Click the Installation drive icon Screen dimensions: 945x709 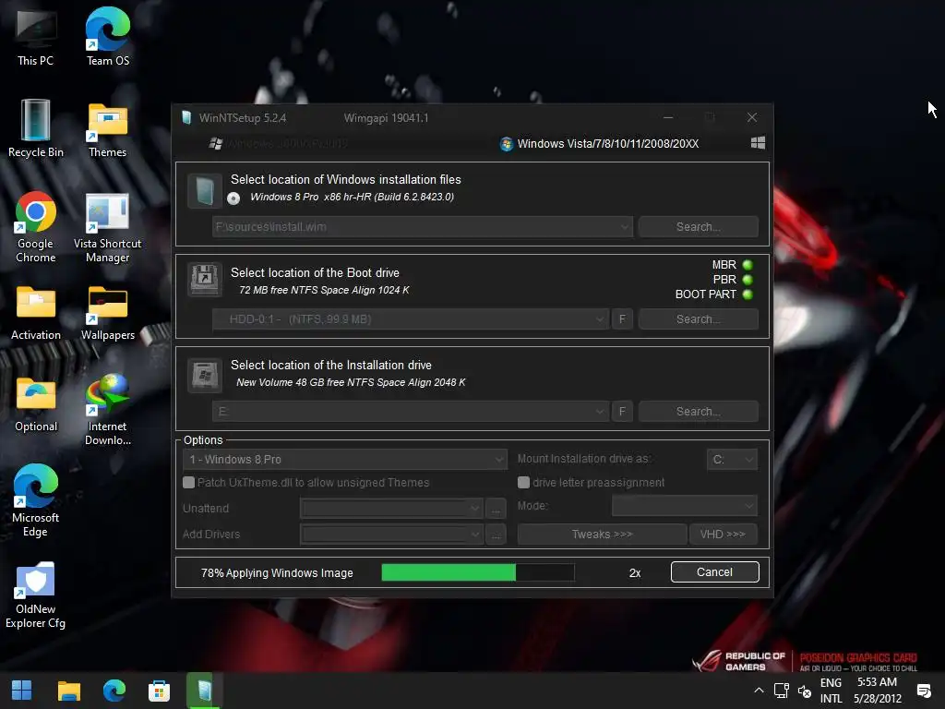[204, 375]
